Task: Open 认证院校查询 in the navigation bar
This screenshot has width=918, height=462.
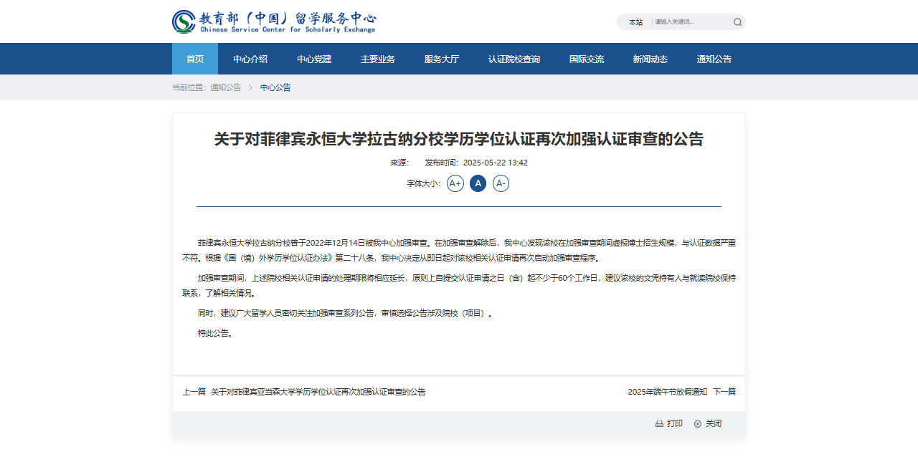Action: click(x=514, y=59)
